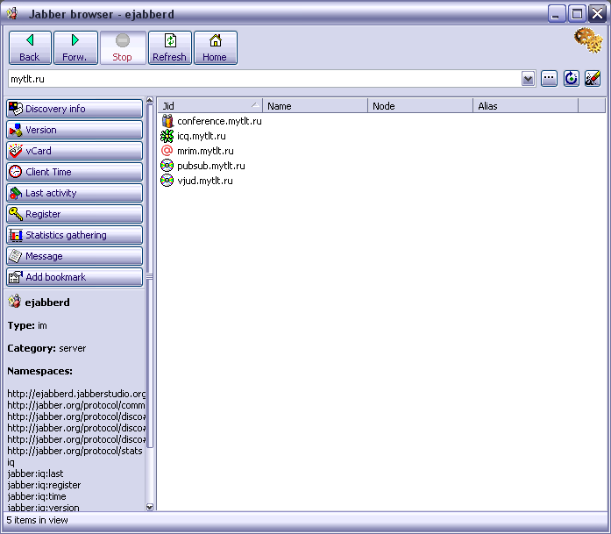Open the address bar dropdown list

(x=528, y=79)
